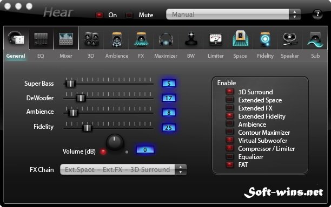The height and width of the screenshot is (207, 331).
Task: Open the BW brainwave head icon
Action: tap(191, 38)
